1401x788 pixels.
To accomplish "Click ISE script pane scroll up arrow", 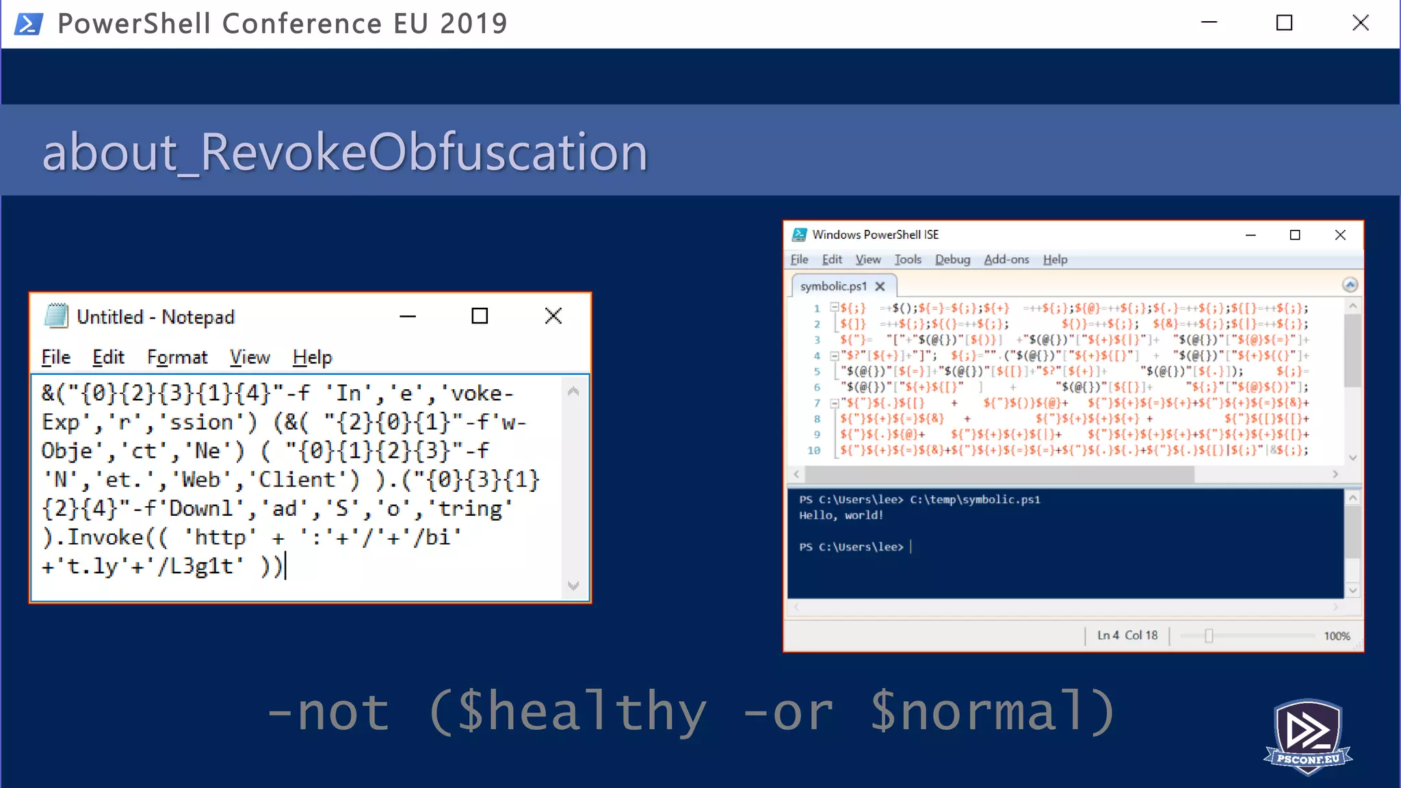I will tap(1352, 306).
